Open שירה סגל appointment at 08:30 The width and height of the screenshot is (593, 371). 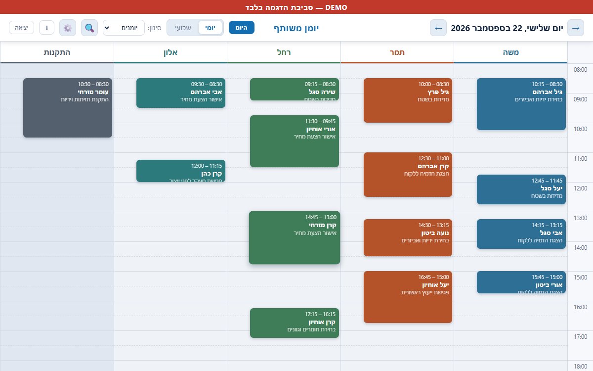click(x=295, y=89)
